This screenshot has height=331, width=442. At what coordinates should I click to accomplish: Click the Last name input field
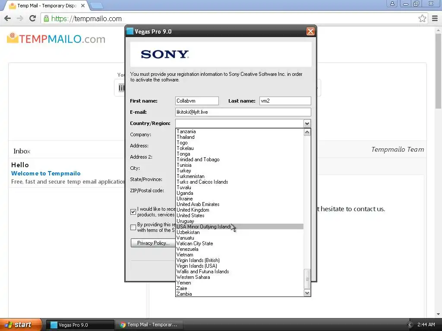(x=285, y=101)
